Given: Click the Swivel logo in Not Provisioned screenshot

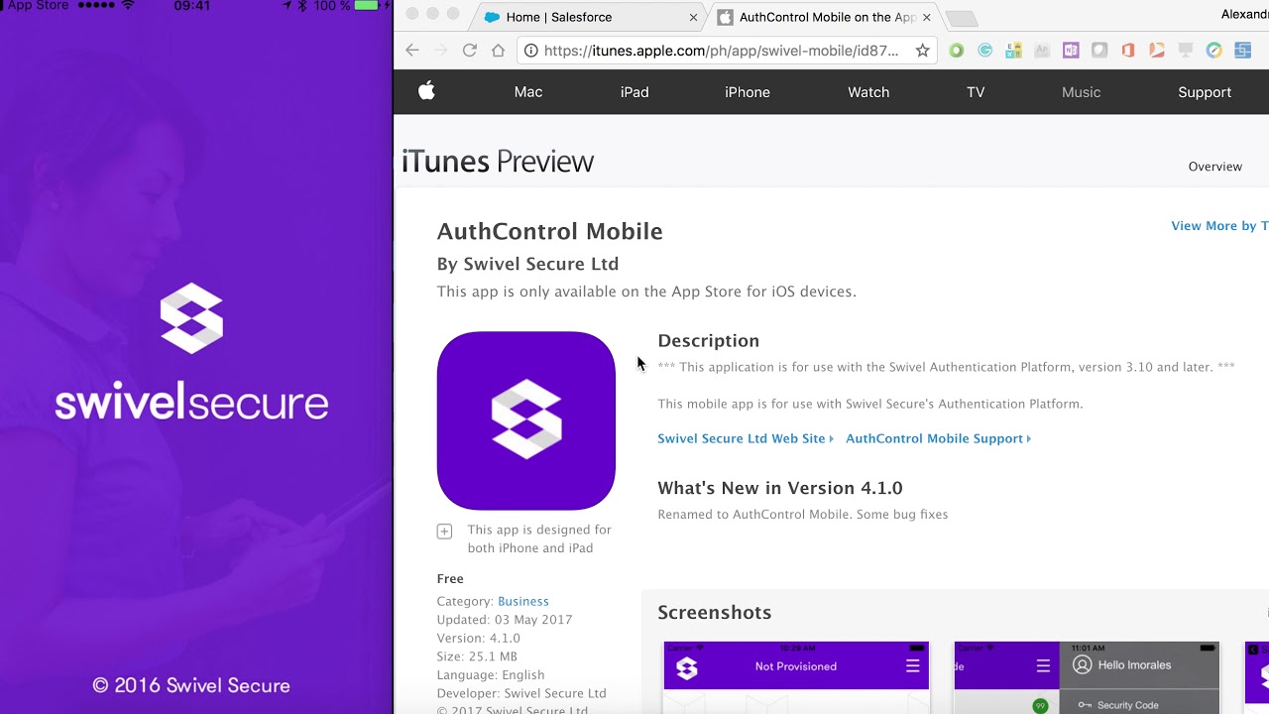Looking at the screenshot, I should click(x=687, y=667).
